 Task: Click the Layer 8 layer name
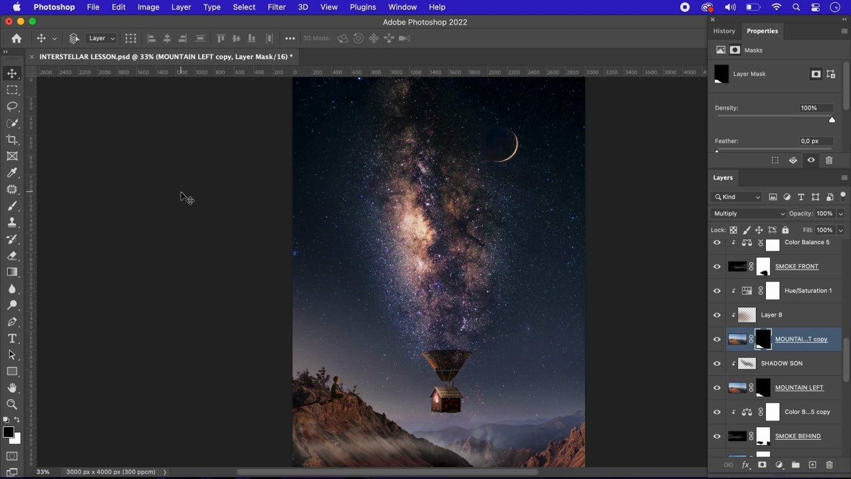pyautogui.click(x=771, y=315)
